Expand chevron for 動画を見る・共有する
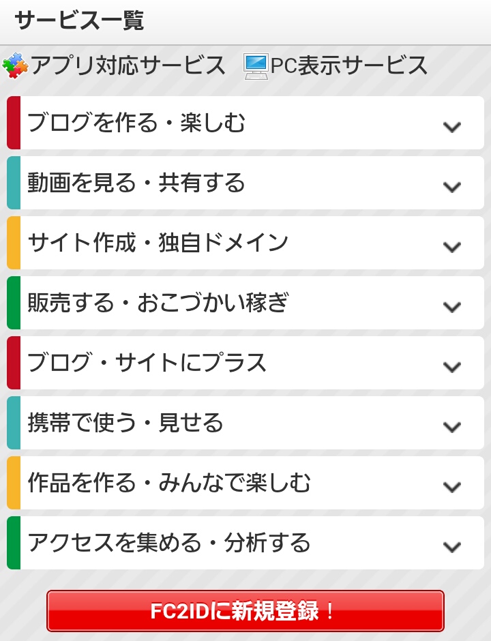The image size is (491, 641). pyautogui.click(x=451, y=187)
